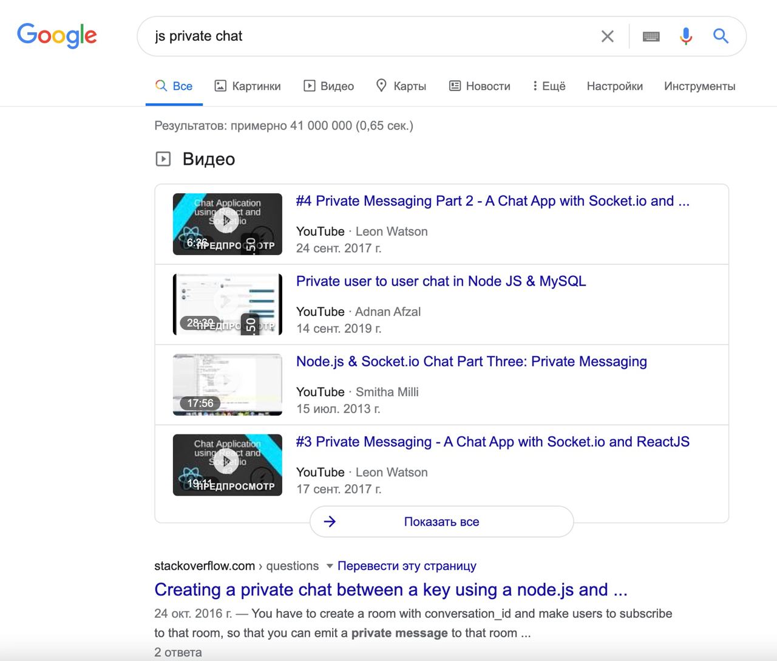Clear the search query with X icon
This screenshot has height=661, width=777.
click(607, 36)
